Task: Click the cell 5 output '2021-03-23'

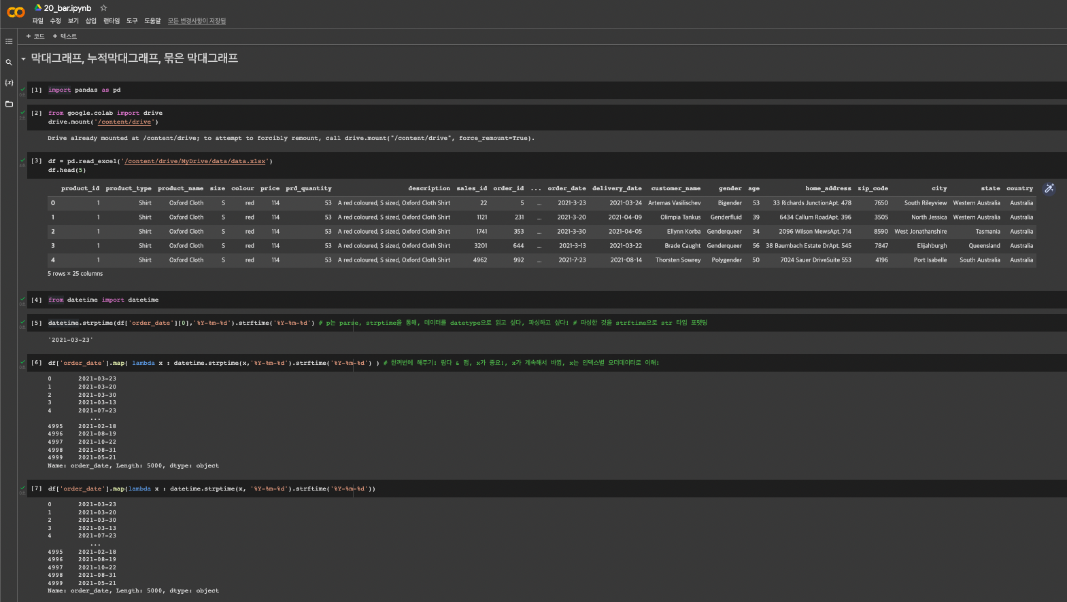Action: point(71,340)
